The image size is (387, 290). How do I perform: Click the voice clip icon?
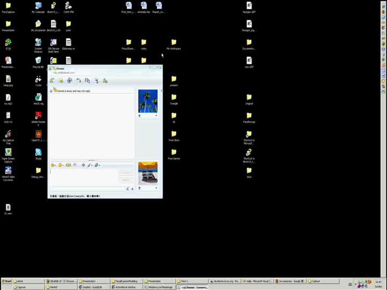(75, 165)
